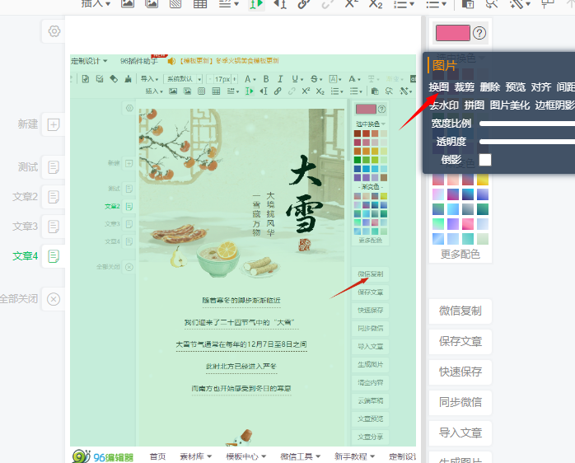
Task: Click the 新建 new article icon
Action: (x=54, y=124)
